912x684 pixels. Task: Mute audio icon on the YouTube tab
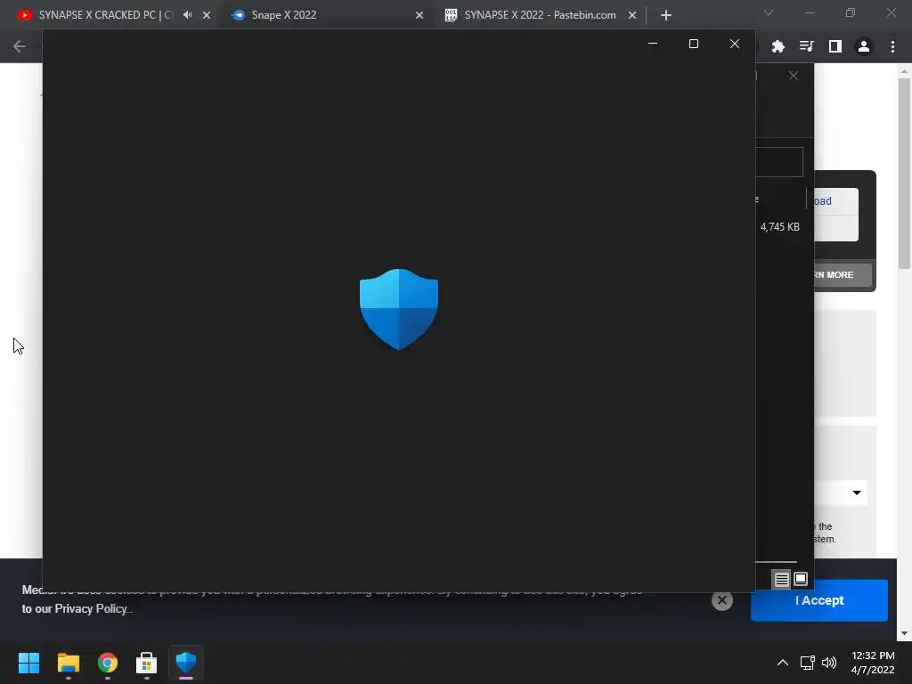click(x=187, y=14)
